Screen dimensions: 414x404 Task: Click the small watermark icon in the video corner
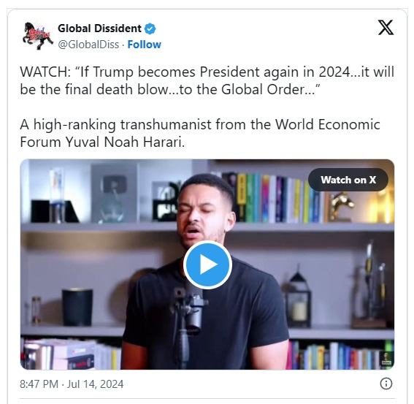(386, 359)
